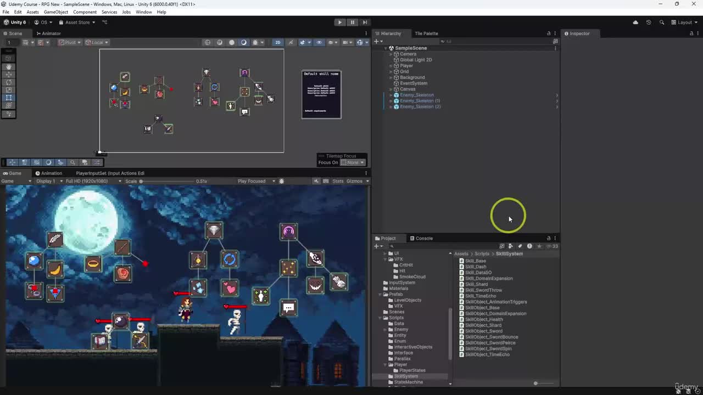Click Search by Type icon in Project panel
This screenshot has height=395, width=703.
(x=511, y=246)
